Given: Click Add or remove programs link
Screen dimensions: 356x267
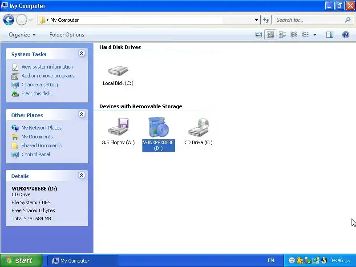Looking at the screenshot, I should pyautogui.click(x=48, y=76).
